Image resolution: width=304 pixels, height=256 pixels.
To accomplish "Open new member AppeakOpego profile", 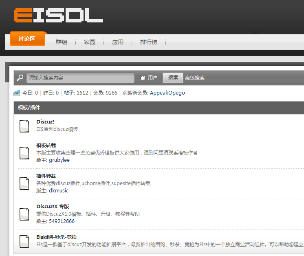I will [167, 93].
